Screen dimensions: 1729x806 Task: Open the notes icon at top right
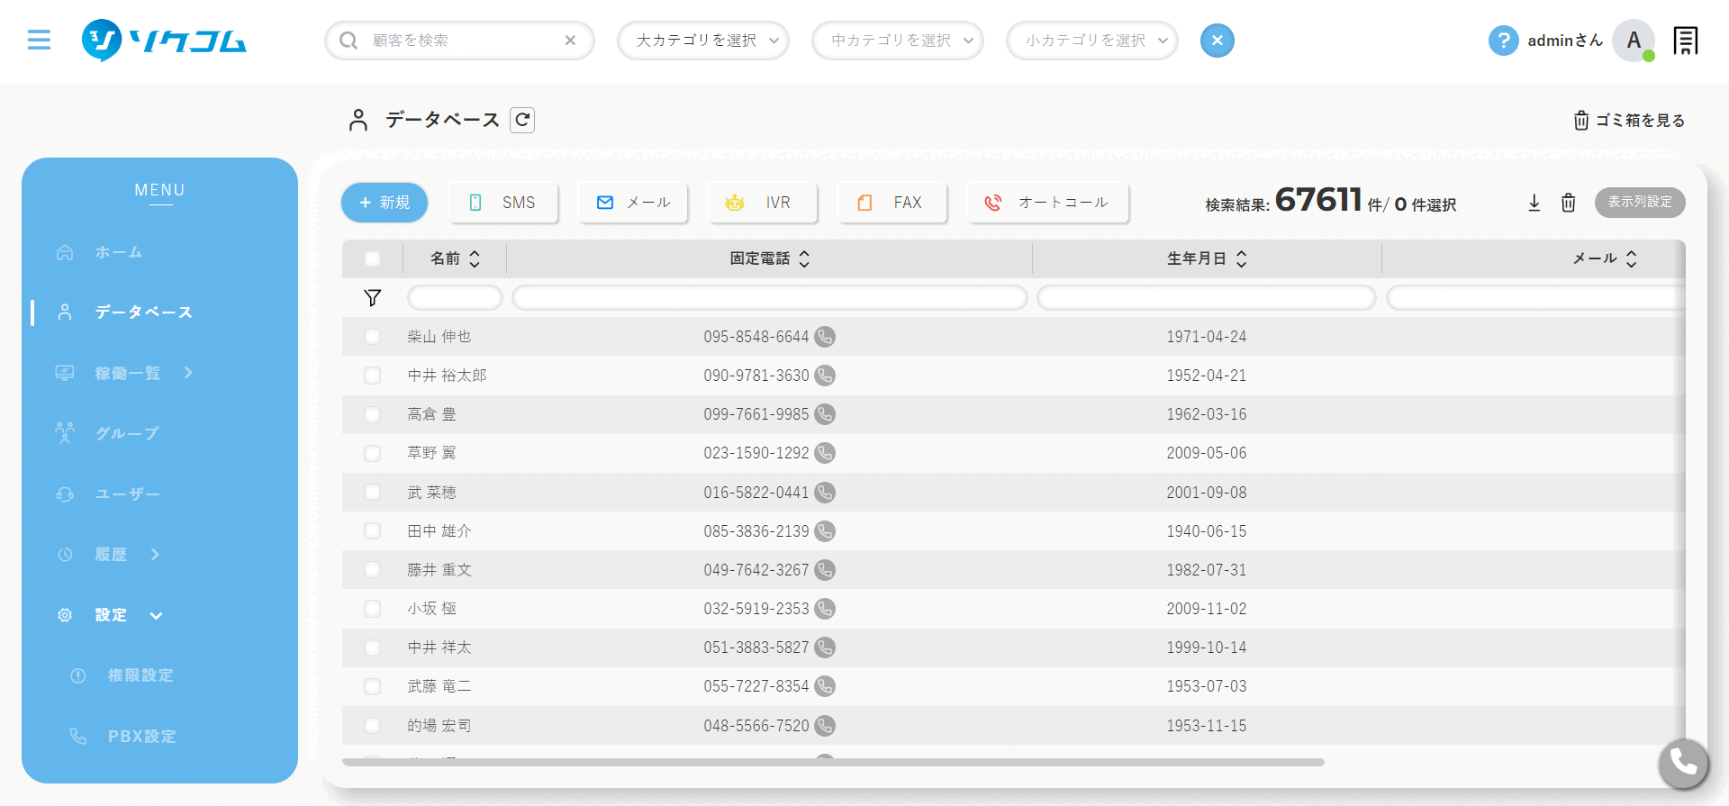pyautogui.click(x=1685, y=41)
